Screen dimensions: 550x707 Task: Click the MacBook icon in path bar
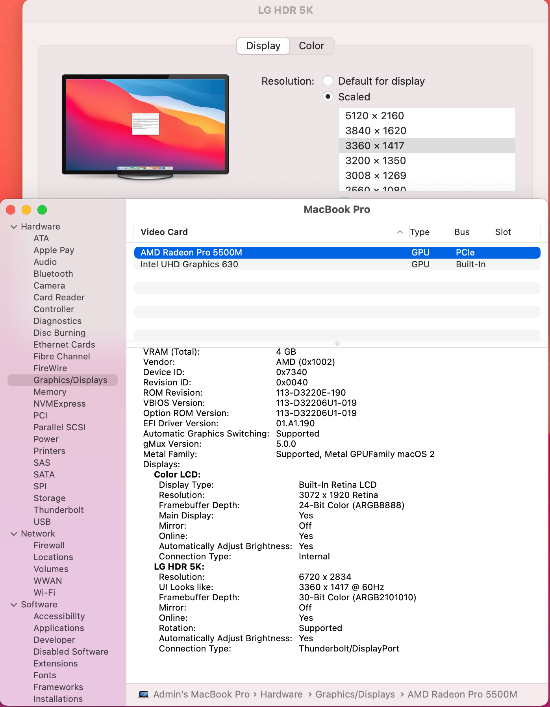click(144, 694)
